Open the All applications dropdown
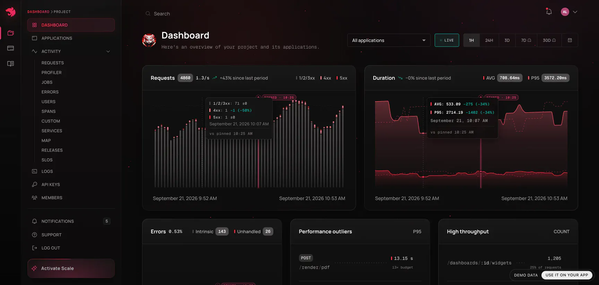Viewport: 599px width, 285px height. 389,40
